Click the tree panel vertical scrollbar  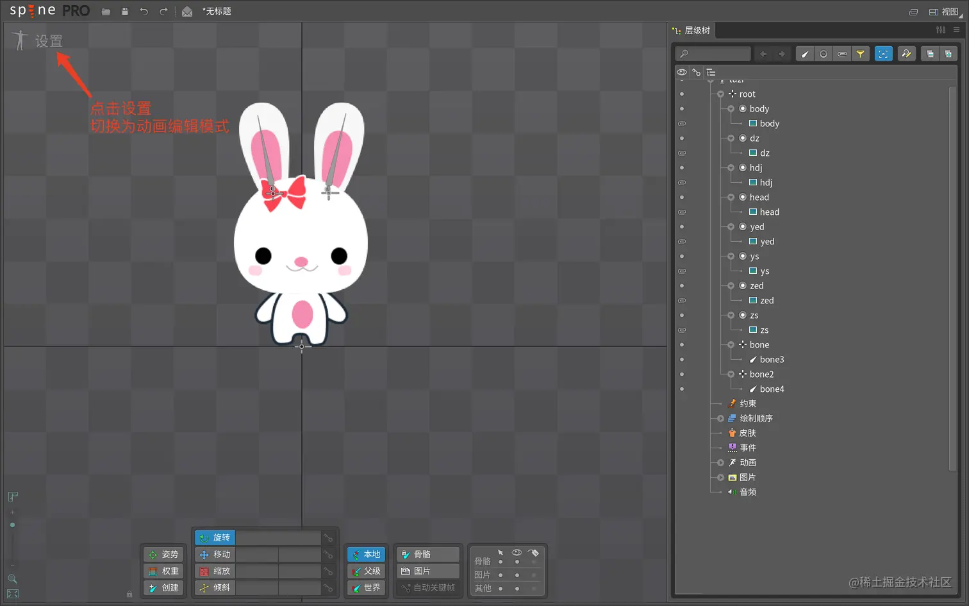pyautogui.click(x=952, y=279)
